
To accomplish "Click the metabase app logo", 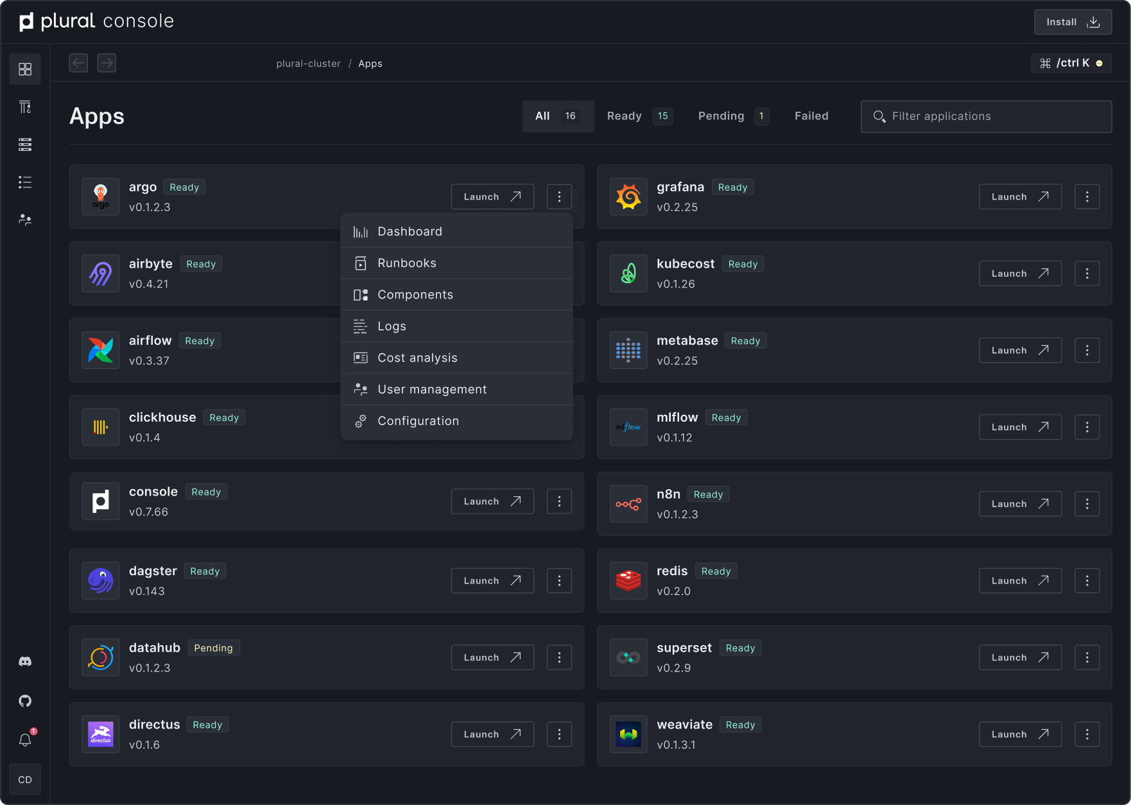I will [628, 351].
